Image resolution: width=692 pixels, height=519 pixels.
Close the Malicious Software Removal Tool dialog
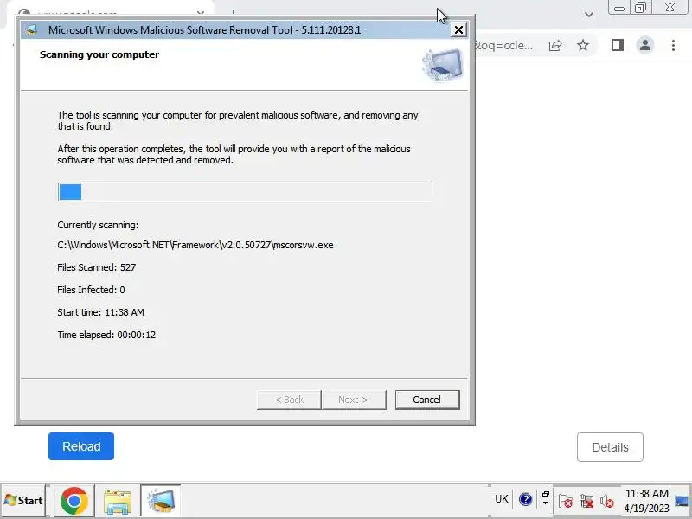[458, 30]
